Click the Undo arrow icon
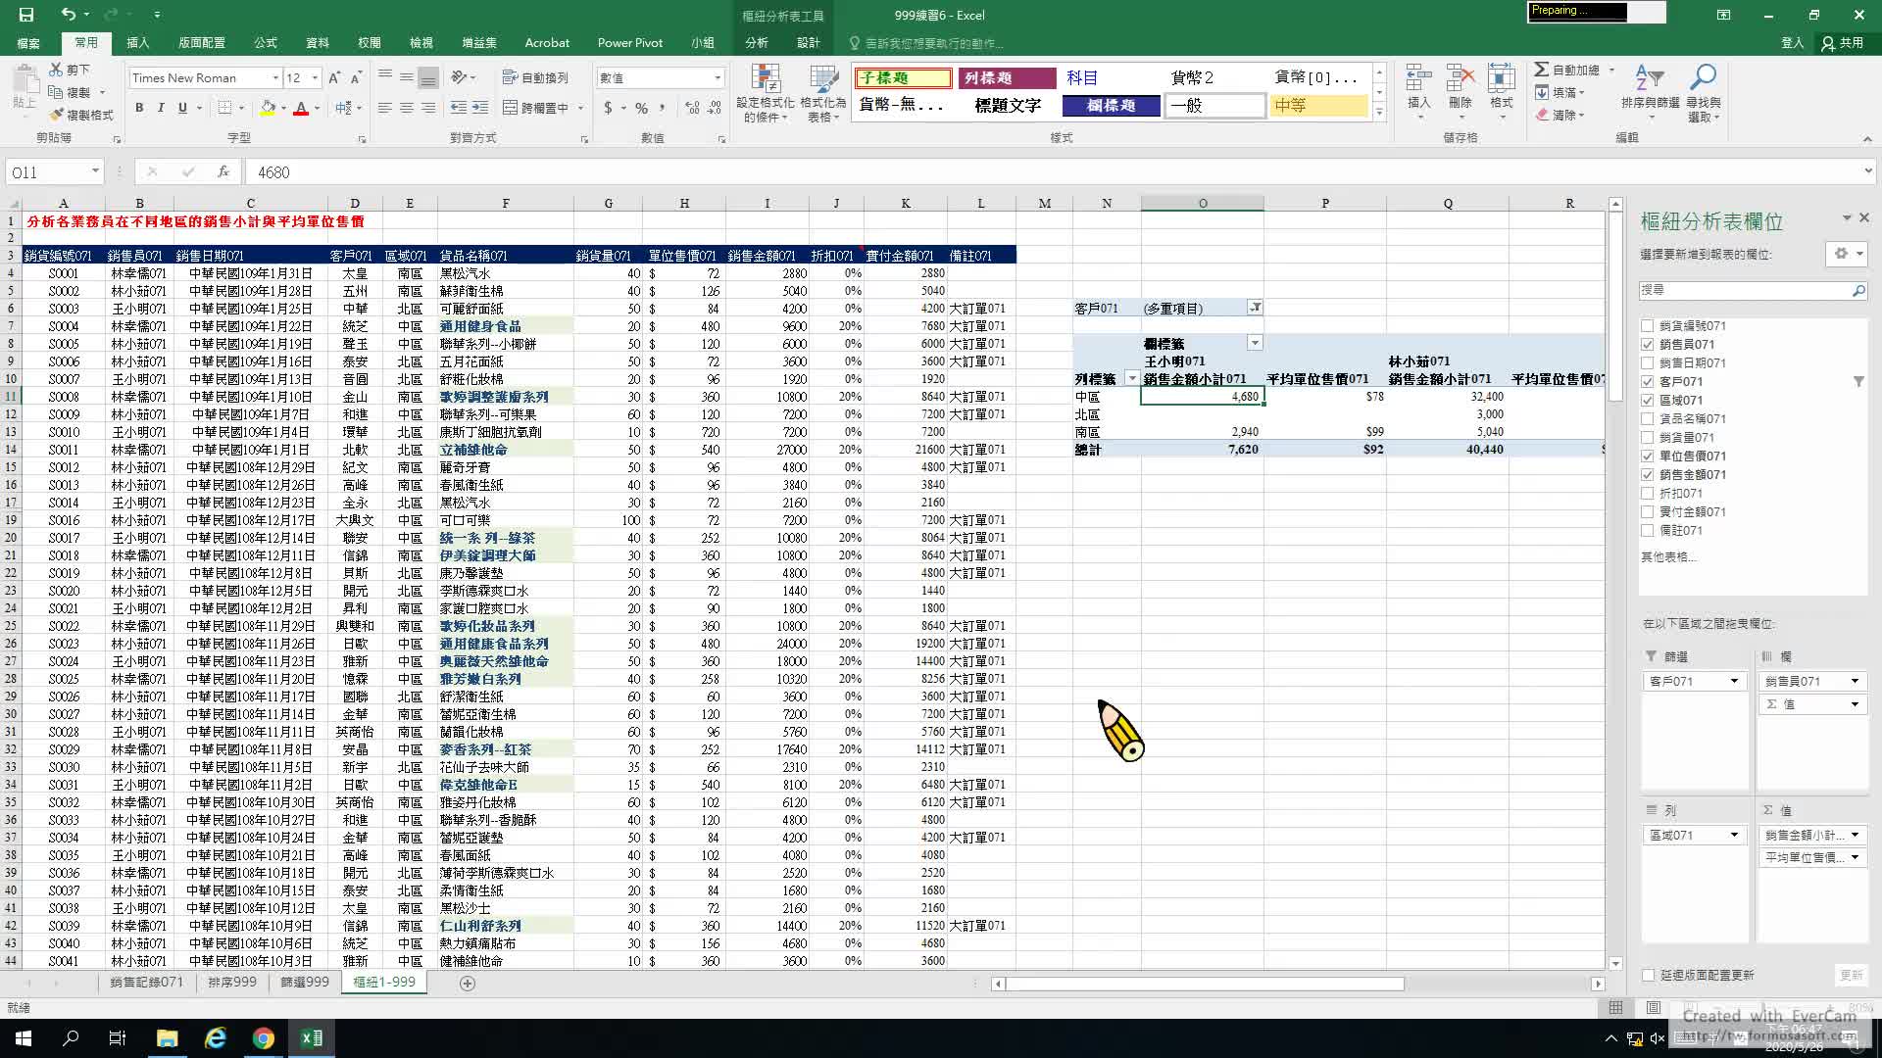 coord(68,15)
